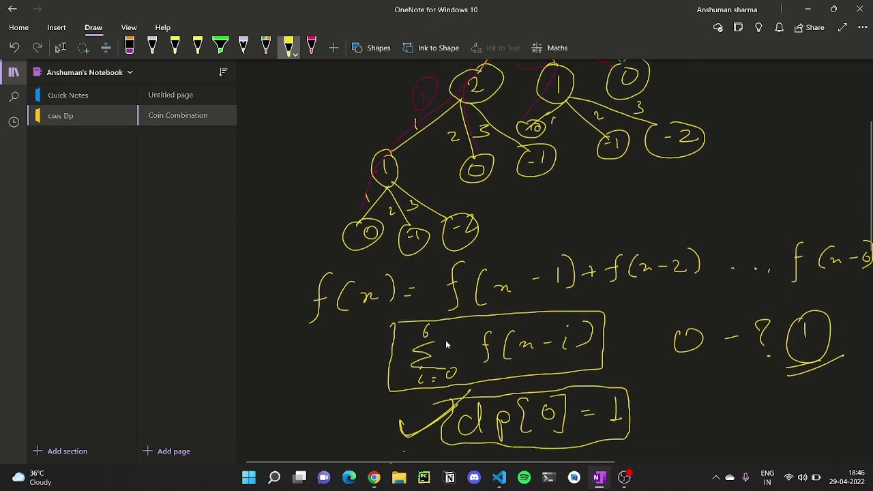Add a new pen to the toolbar
The image size is (873, 491).
click(x=334, y=48)
